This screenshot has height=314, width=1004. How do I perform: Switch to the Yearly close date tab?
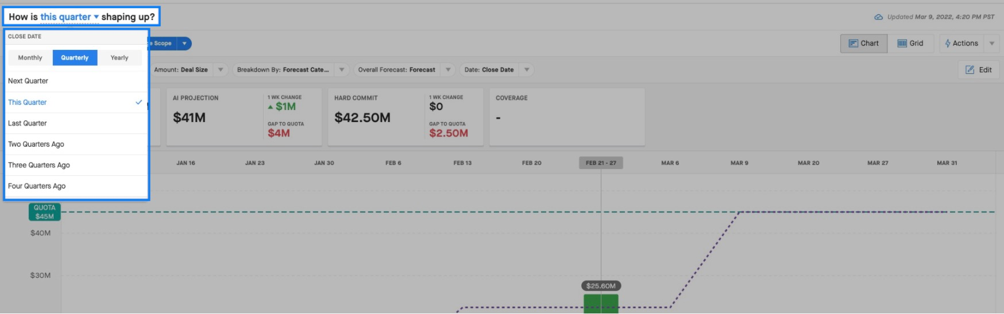tap(119, 58)
